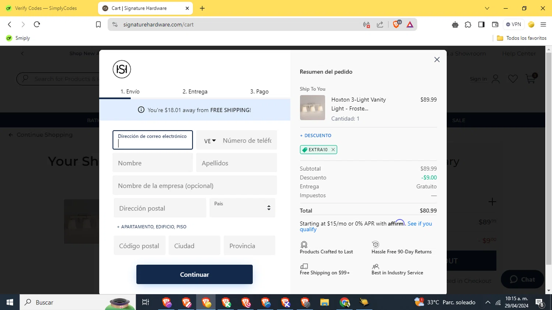The height and width of the screenshot is (310, 552).
Task: Switch to Verify Codes — SimplyCodes tab
Action: tap(46, 8)
